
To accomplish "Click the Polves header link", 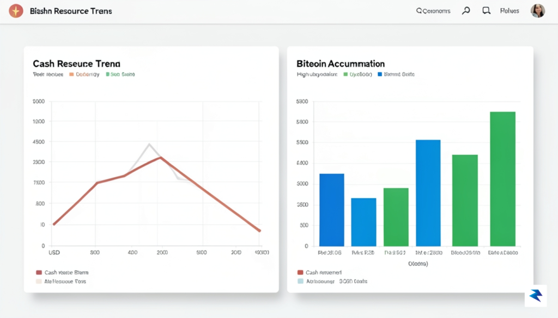I will pyautogui.click(x=510, y=11).
